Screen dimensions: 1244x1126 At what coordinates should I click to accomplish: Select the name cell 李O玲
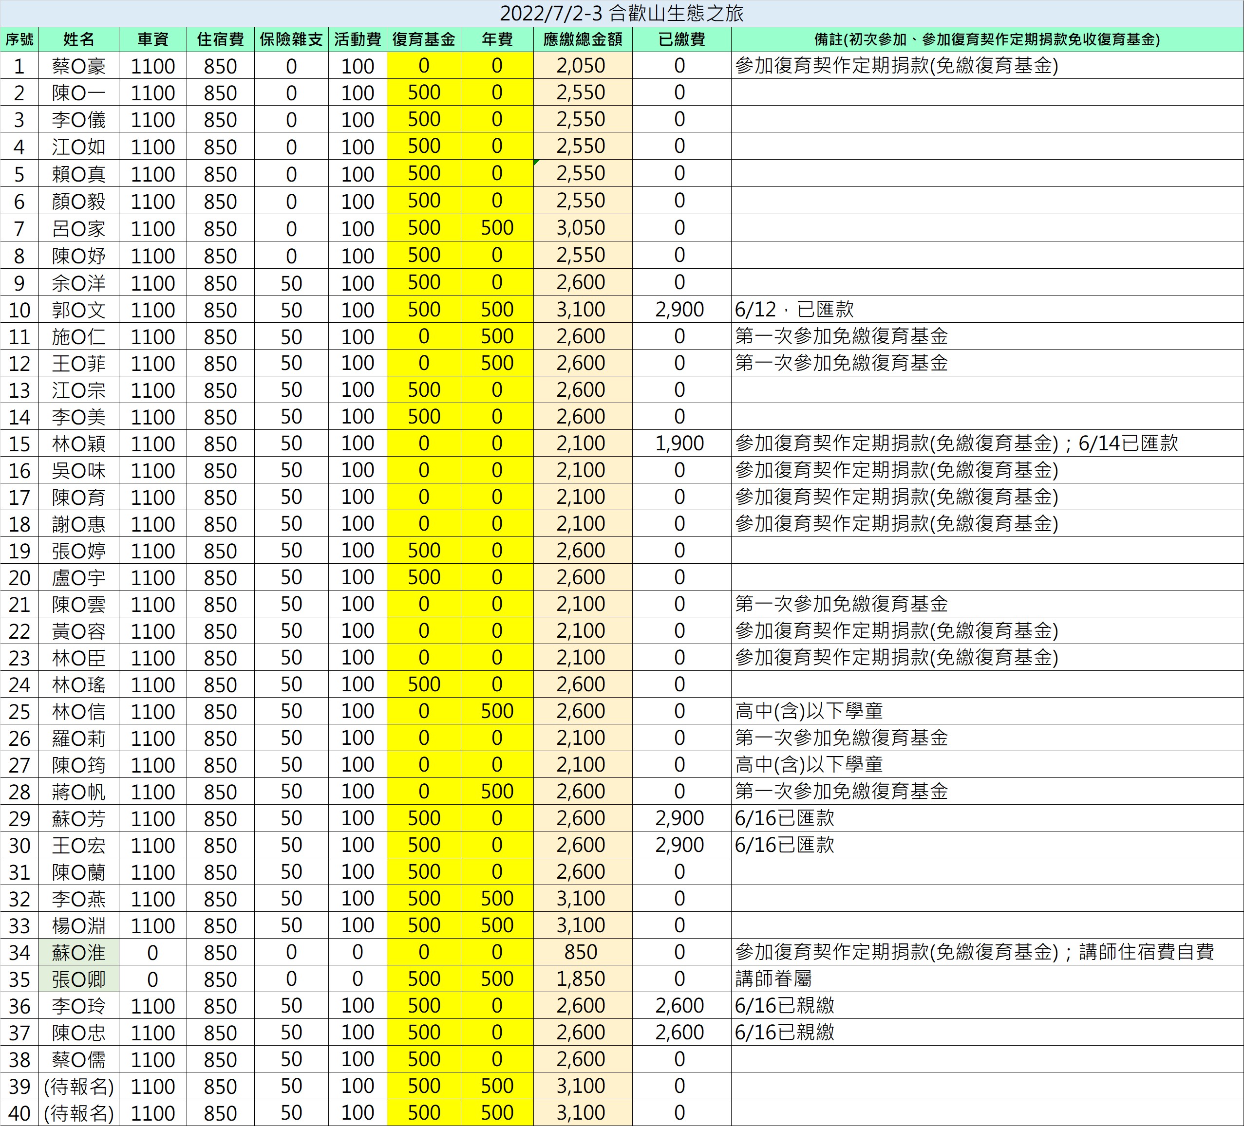[79, 1006]
